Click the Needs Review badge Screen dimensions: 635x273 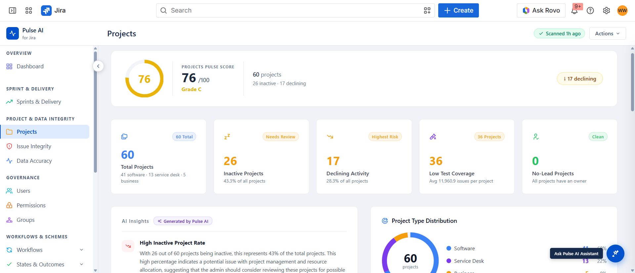[280, 137]
